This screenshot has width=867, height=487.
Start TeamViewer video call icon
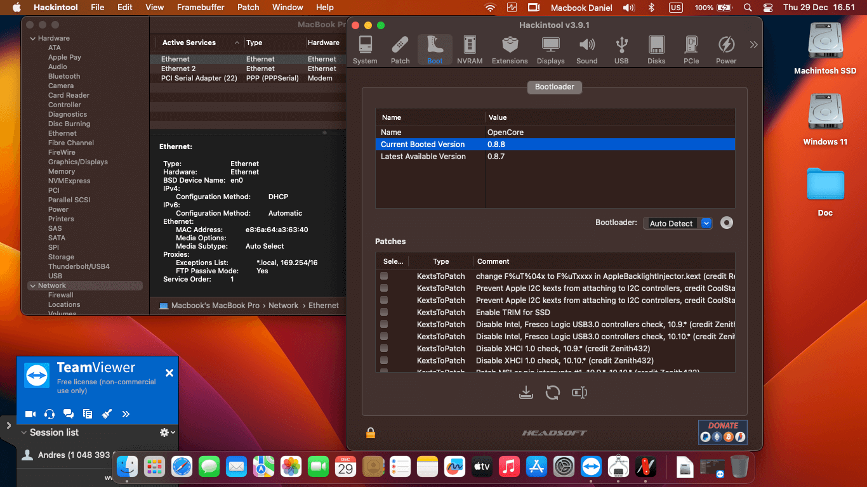[x=30, y=414]
